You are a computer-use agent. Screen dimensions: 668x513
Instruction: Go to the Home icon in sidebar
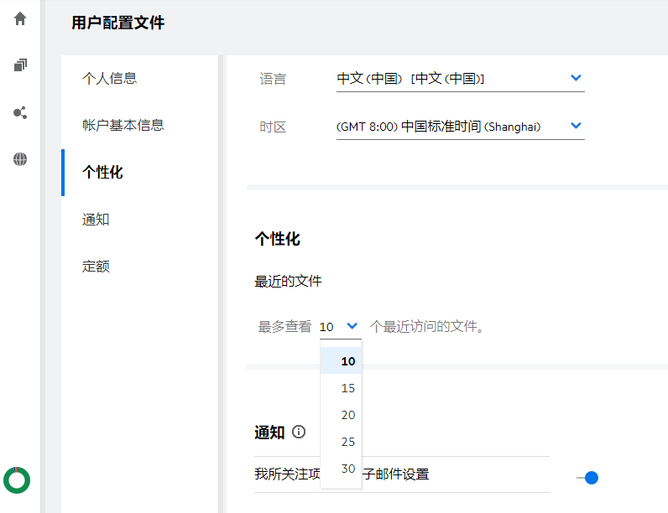(x=20, y=18)
